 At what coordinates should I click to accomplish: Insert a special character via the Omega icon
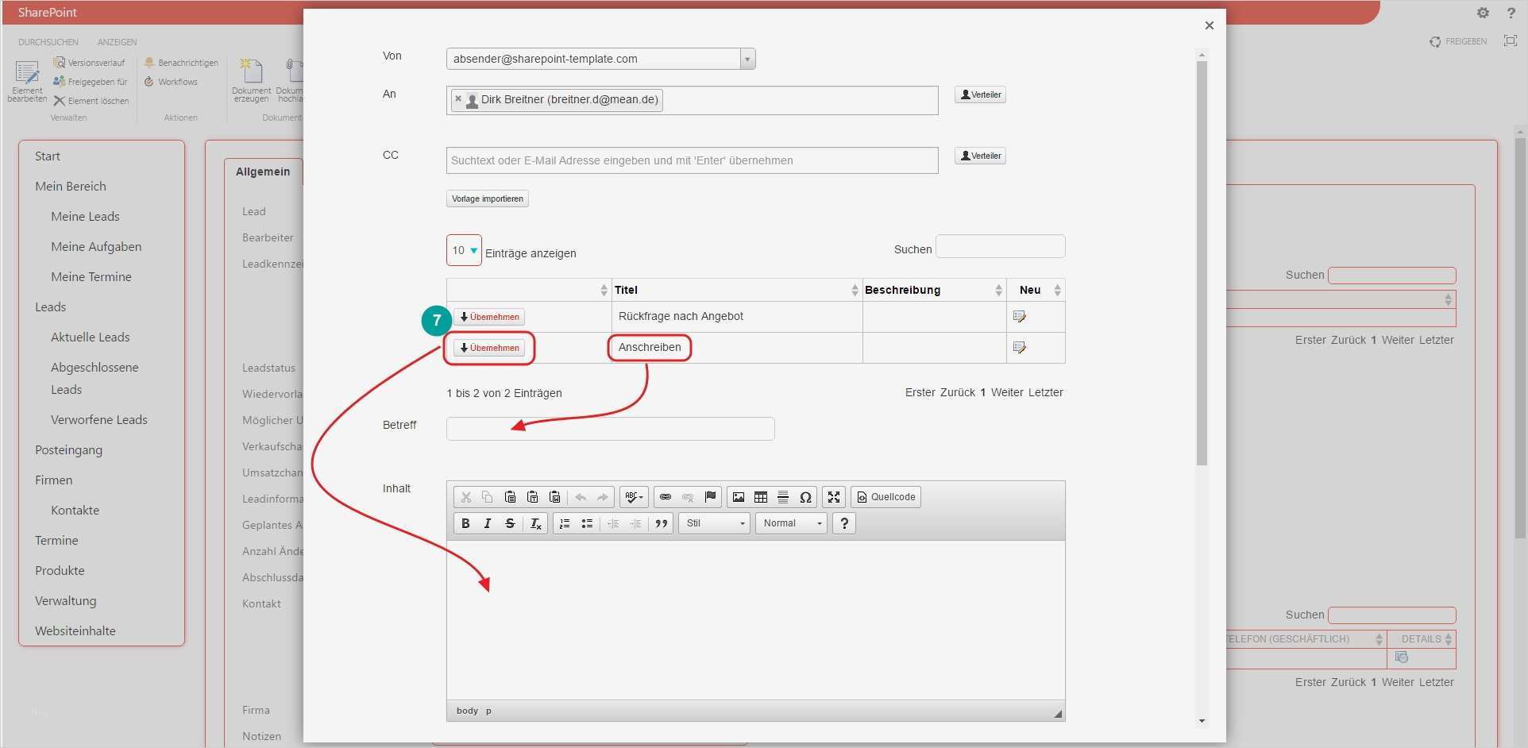pyautogui.click(x=805, y=497)
